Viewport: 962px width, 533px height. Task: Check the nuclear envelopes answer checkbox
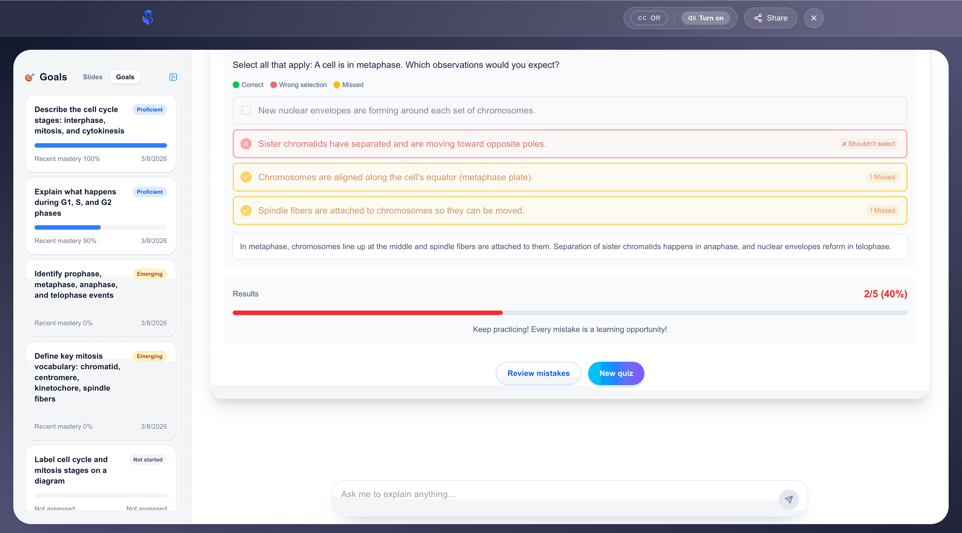point(246,110)
